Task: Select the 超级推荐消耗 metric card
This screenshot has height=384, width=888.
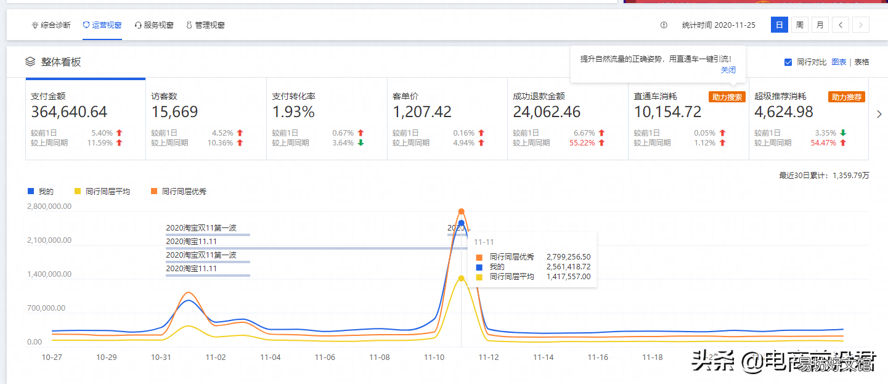Action: point(809,119)
